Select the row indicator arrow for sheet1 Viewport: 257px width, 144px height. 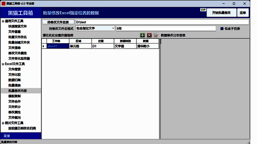coord(44,46)
